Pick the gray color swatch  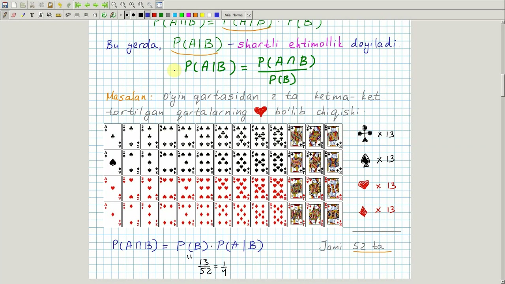168,15
